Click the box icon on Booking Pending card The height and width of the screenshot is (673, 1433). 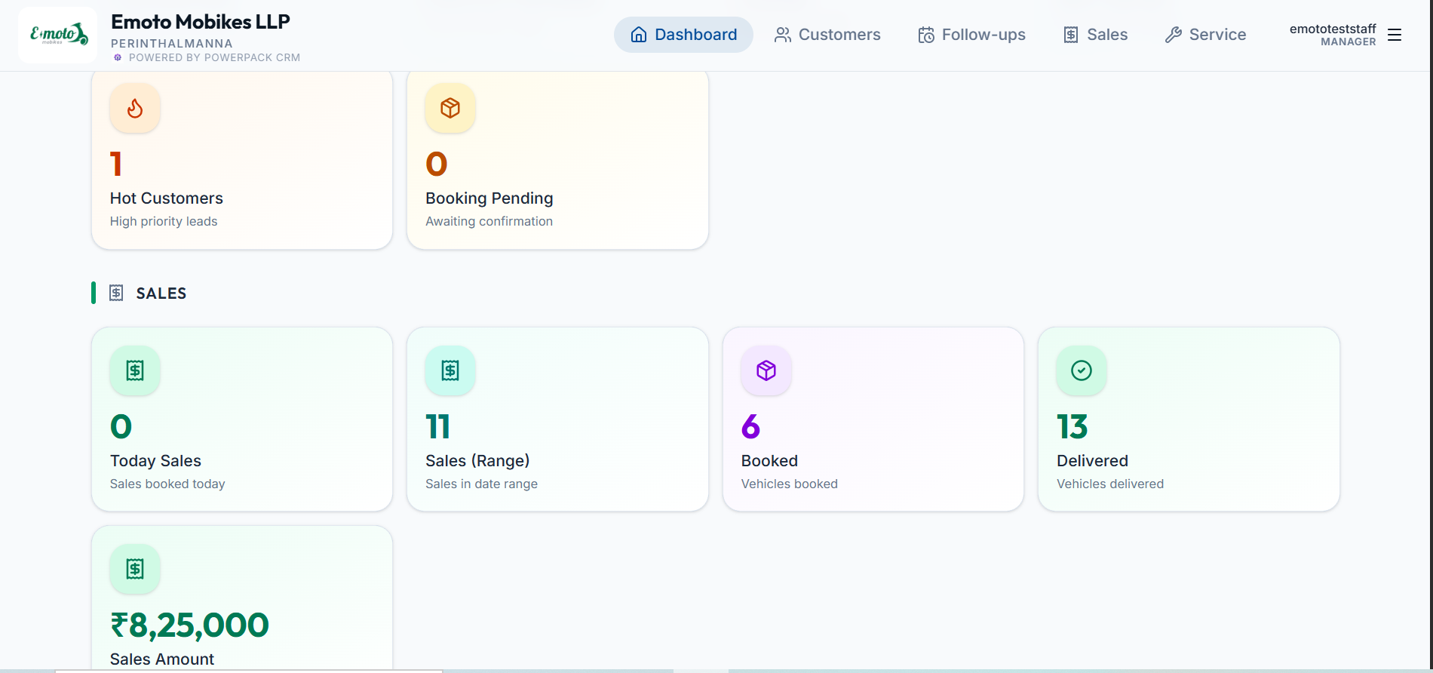(450, 108)
